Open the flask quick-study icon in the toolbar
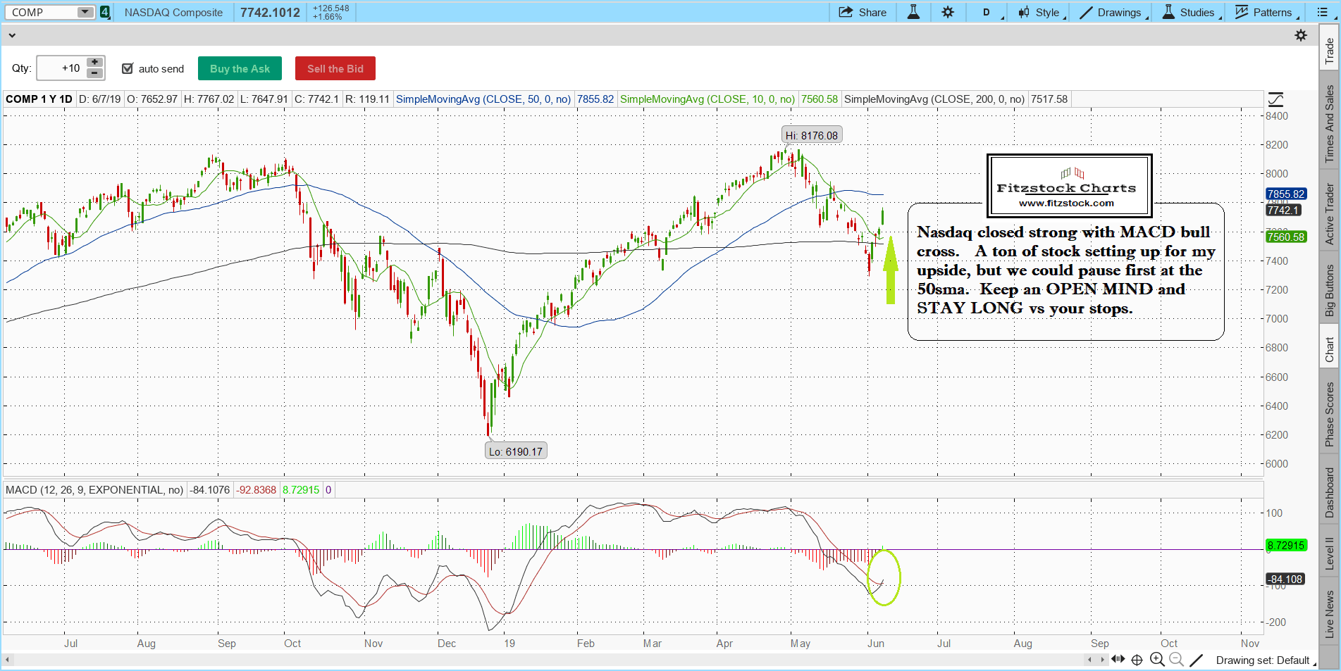The width and height of the screenshot is (1341, 671). click(913, 12)
